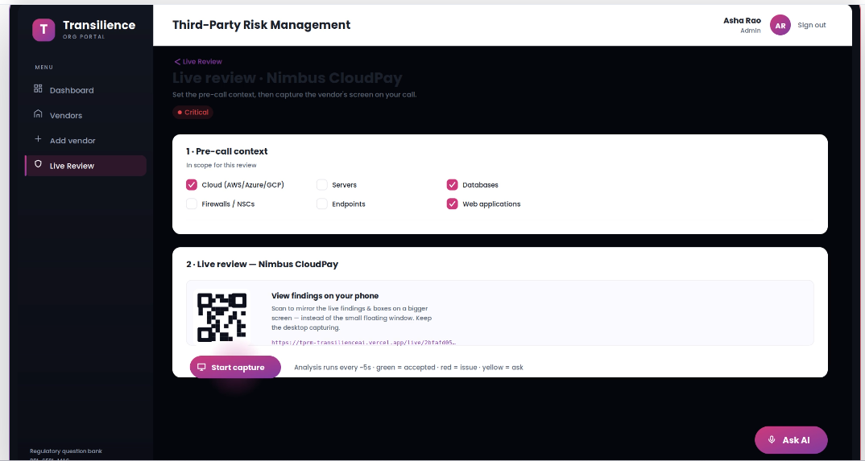
Task: Uncheck the Databases checkbox
Action: 453,185
